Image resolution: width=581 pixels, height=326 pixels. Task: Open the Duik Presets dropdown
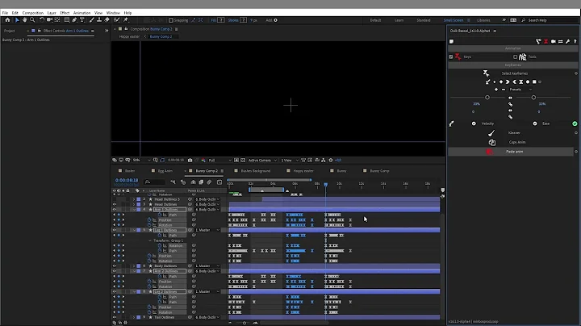pyautogui.click(x=520, y=90)
